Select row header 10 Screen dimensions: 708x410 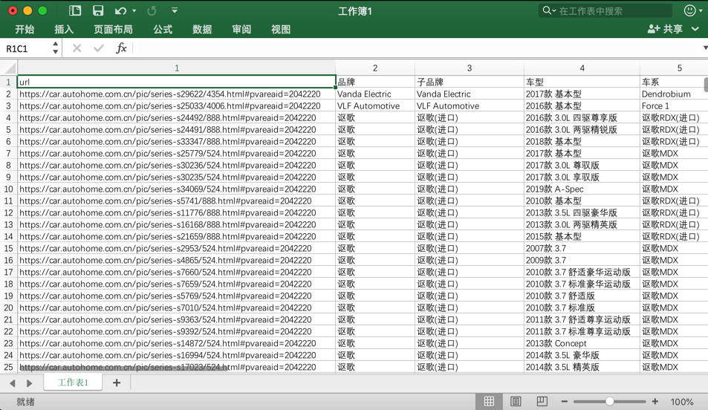[9, 189]
